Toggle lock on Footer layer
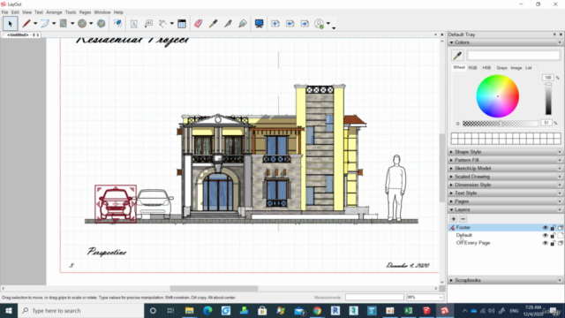This screenshot has width=565, height=318. point(553,228)
